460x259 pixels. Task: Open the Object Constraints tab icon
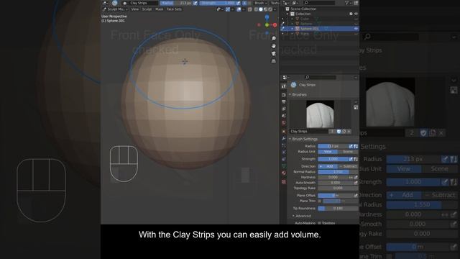[x=284, y=160]
